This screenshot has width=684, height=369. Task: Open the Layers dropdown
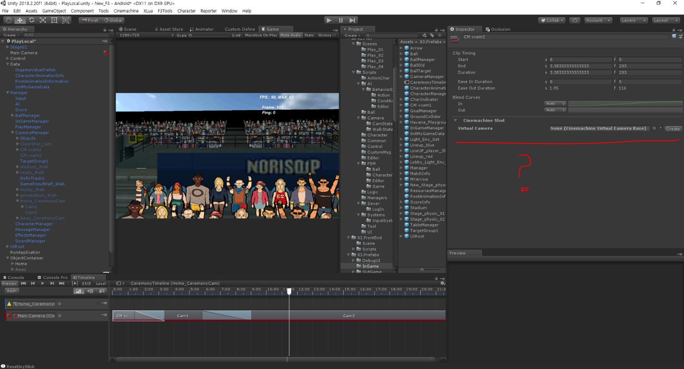click(x=633, y=20)
